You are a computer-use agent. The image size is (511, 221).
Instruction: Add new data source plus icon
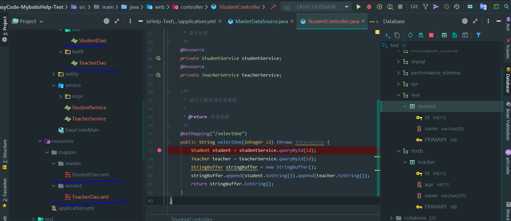coord(387,35)
